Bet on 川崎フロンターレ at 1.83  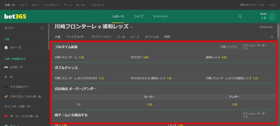pyautogui.click(x=69, y=57)
